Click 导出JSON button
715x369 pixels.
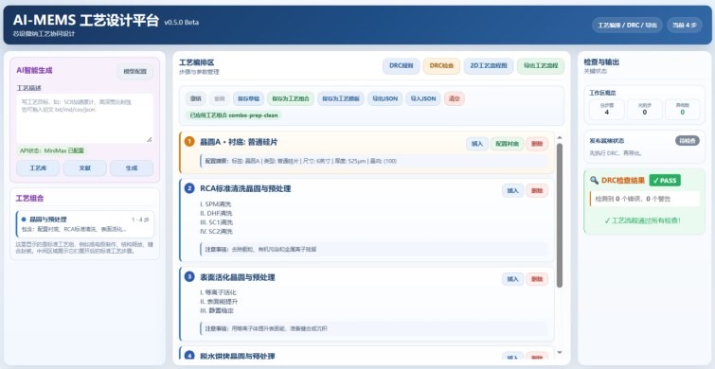click(x=384, y=98)
